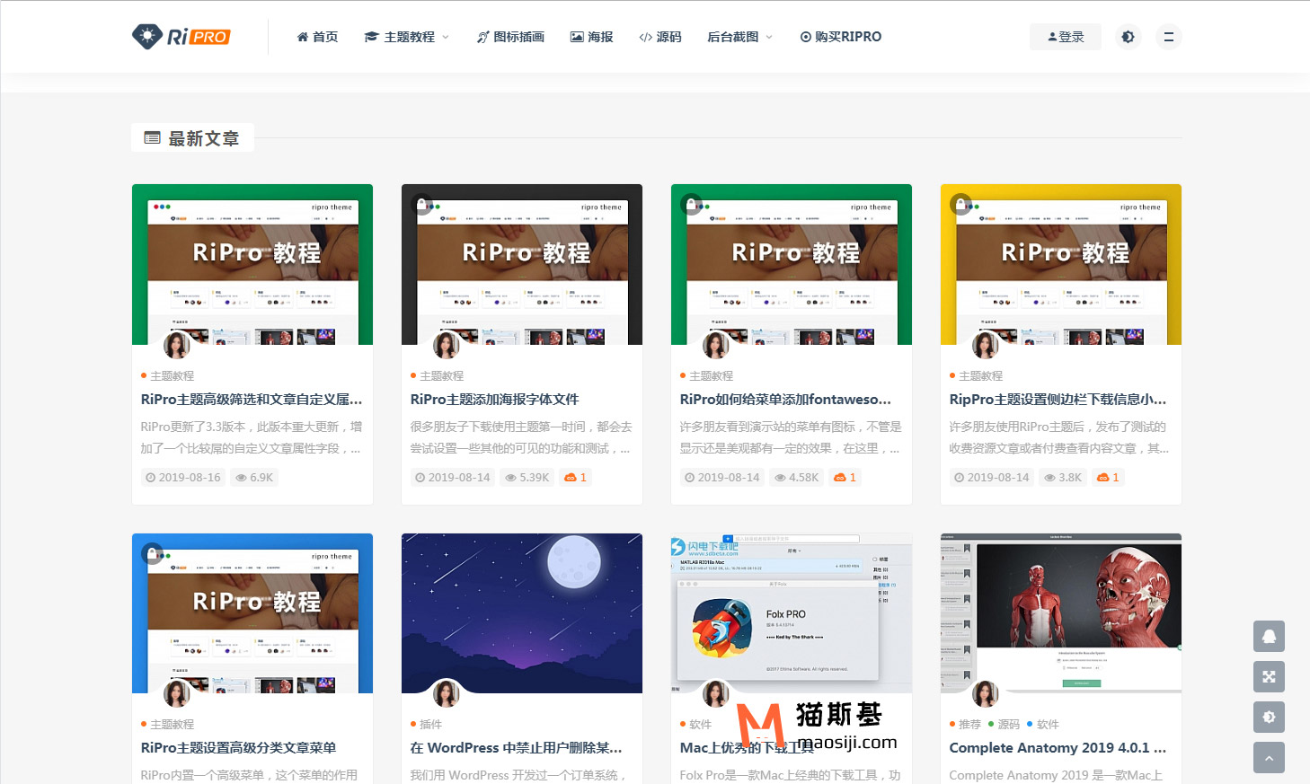Click the back-to-top arrow button
The height and width of the screenshot is (784, 1310).
pyautogui.click(x=1269, y=758)
